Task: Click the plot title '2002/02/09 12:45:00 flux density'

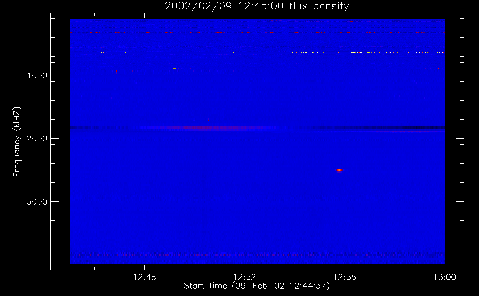Action: tap(257, 6)
